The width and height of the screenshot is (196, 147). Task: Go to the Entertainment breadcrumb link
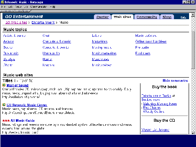coord(43,22)
